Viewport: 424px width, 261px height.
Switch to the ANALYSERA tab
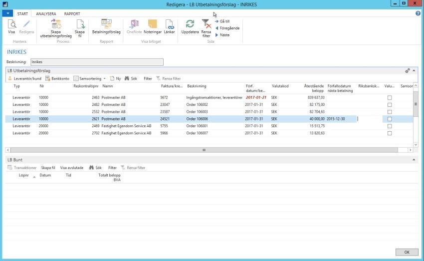coord(46,14)
